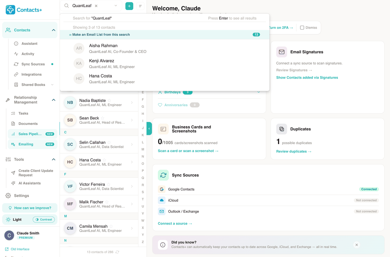Click the green add contact plus button
The image size is (390, 257).
129,6
